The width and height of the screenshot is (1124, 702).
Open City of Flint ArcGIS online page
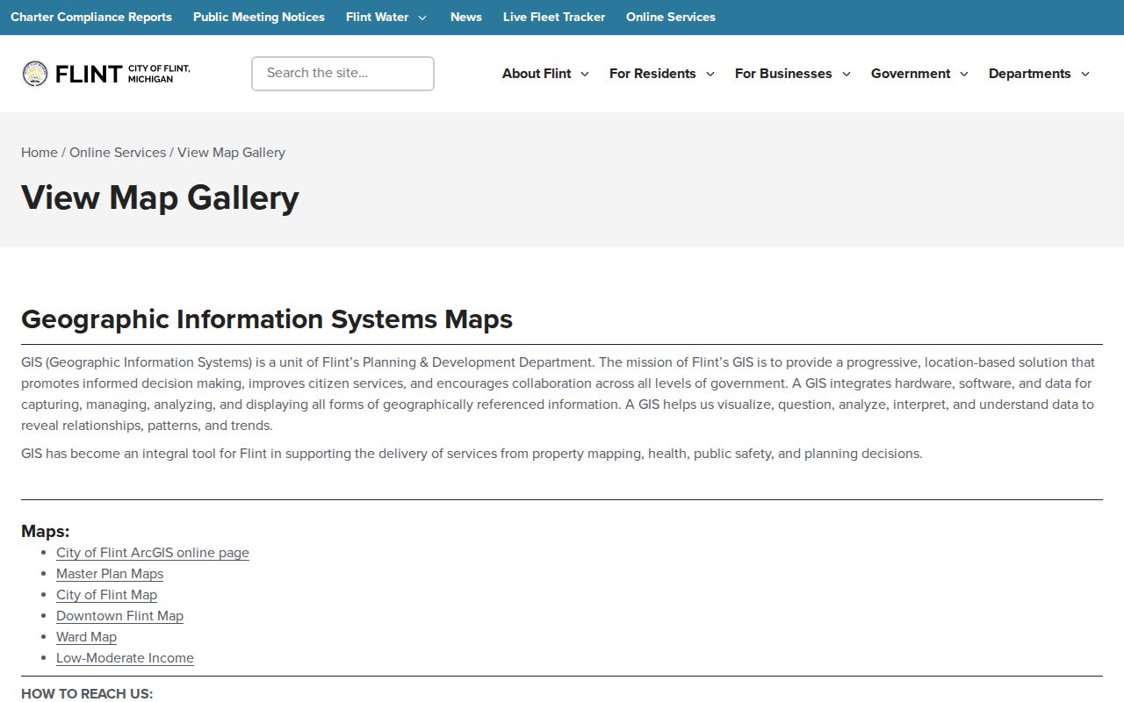[153, 553]
